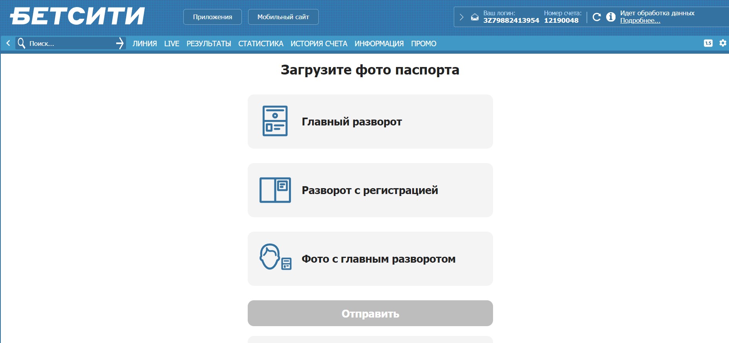Click the login 3Z79882413954 text
This screenshot has height=343, width=729.
pyautogui.click(x=511, y=20)
